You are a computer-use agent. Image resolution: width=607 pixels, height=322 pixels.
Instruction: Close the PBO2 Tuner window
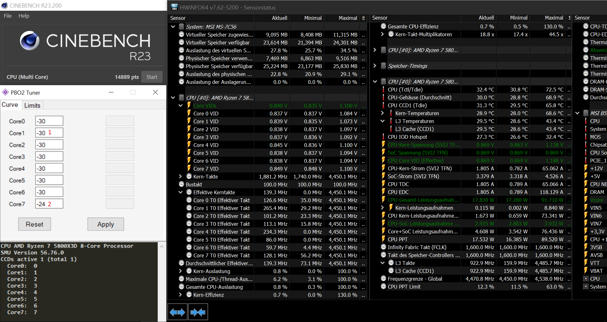coord(155,92)
